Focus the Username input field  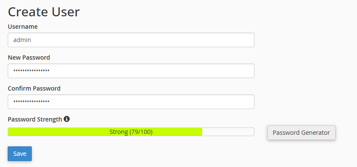[x=131, y=40]
